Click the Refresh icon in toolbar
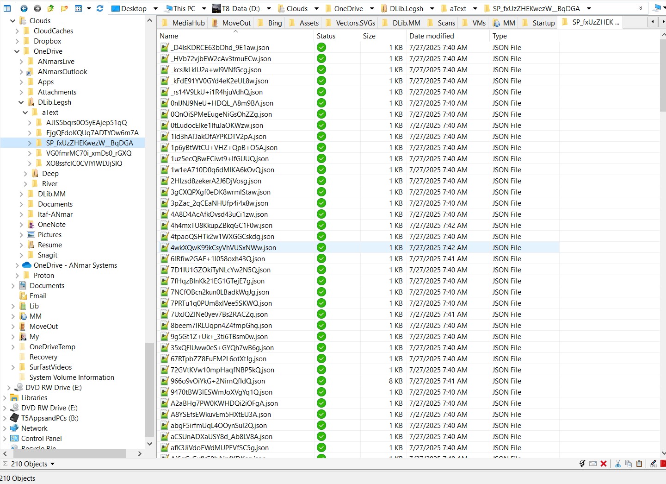This screenshot has height=484, width=666. [x=100, y=8]
